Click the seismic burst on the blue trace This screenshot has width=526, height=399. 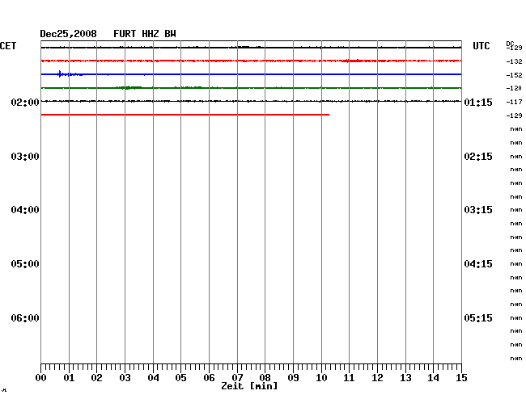click(70, 74)
